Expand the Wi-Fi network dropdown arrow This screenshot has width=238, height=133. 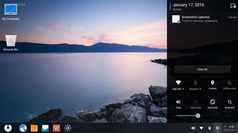183,89
